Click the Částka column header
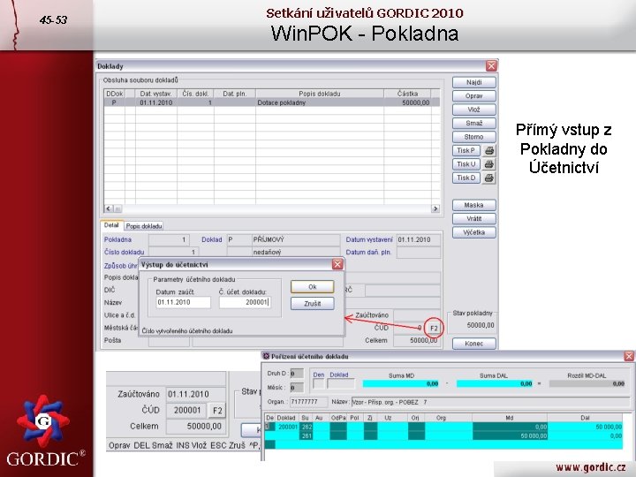This screenshot has height=477, width=636. click(407, 94)
